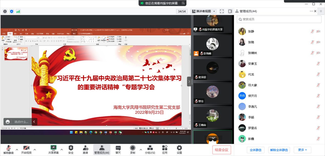325x156 pixels.
Task: Check the green network signal icon
Action: 18,11
